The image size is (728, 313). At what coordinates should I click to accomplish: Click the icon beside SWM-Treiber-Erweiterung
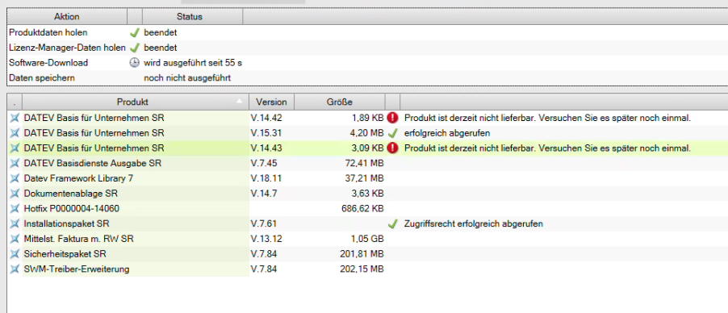(x=15, y=269)
